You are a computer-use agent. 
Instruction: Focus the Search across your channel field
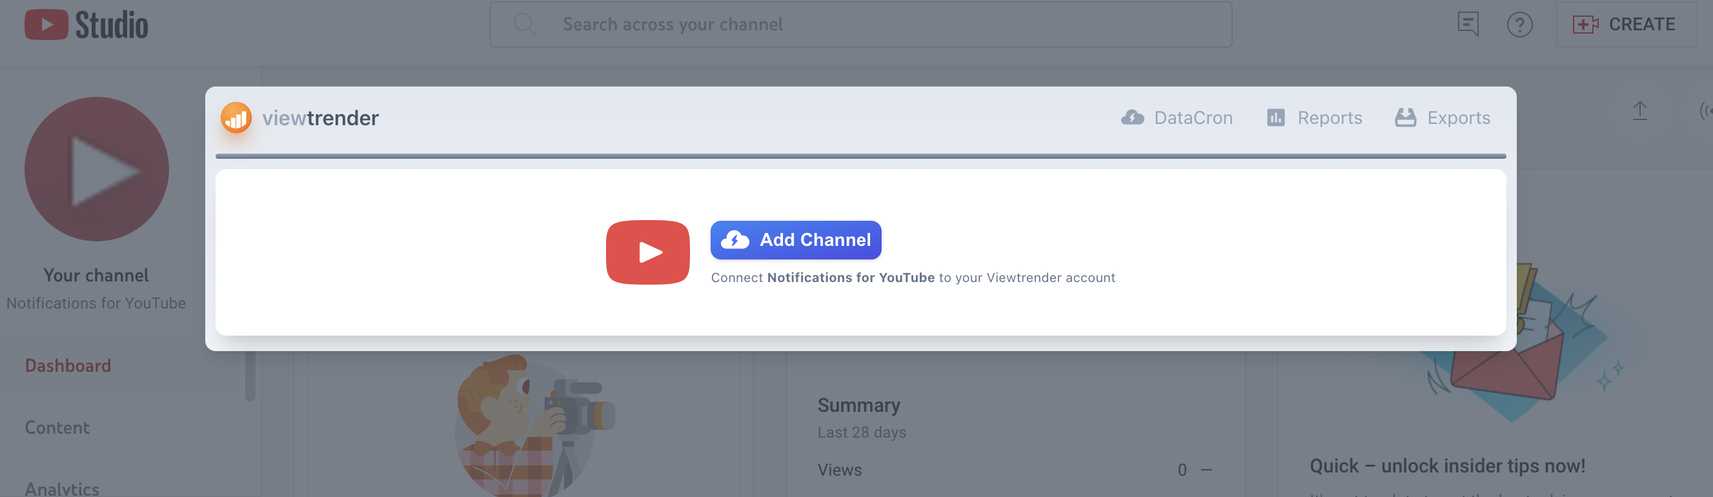click(860, 24)
